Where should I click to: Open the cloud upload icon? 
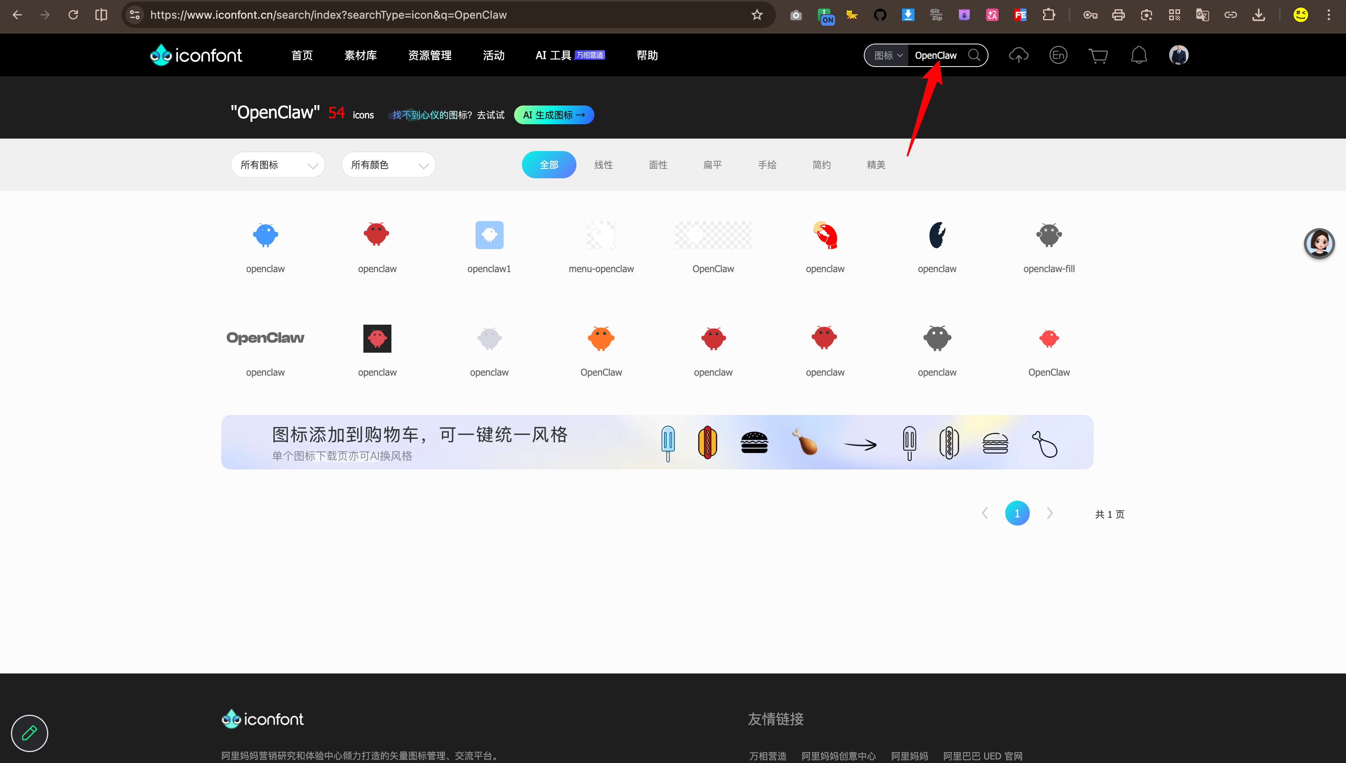1018,55
